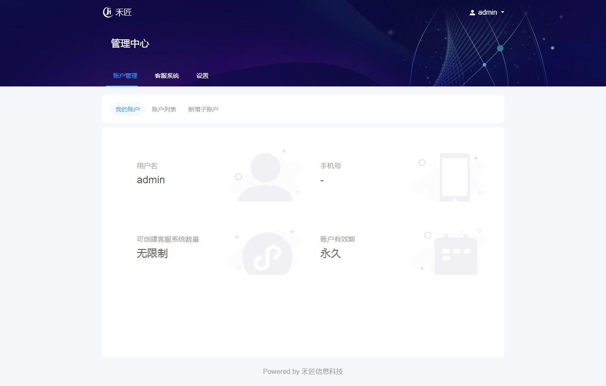
Task: Open the admin dropdown arrow
Action: [503, 13]
